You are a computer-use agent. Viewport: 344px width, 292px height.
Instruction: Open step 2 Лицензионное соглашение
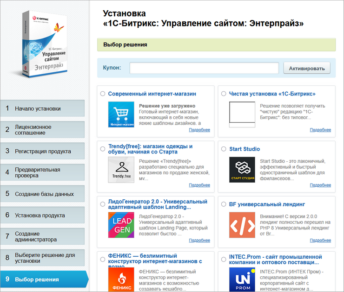click(42, 130)
